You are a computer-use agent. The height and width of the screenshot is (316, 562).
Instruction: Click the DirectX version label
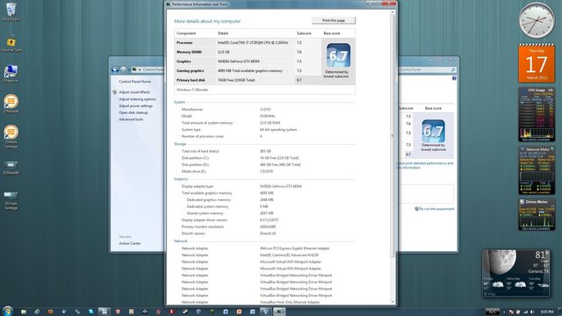pos(193,233)
